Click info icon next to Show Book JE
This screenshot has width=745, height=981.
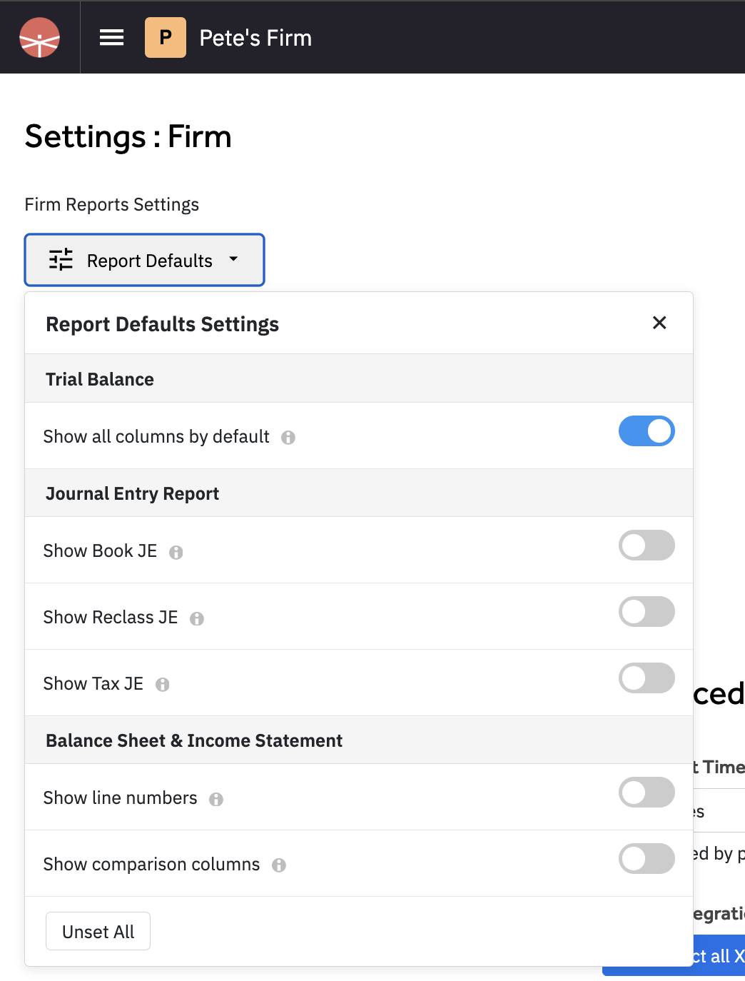176,552
